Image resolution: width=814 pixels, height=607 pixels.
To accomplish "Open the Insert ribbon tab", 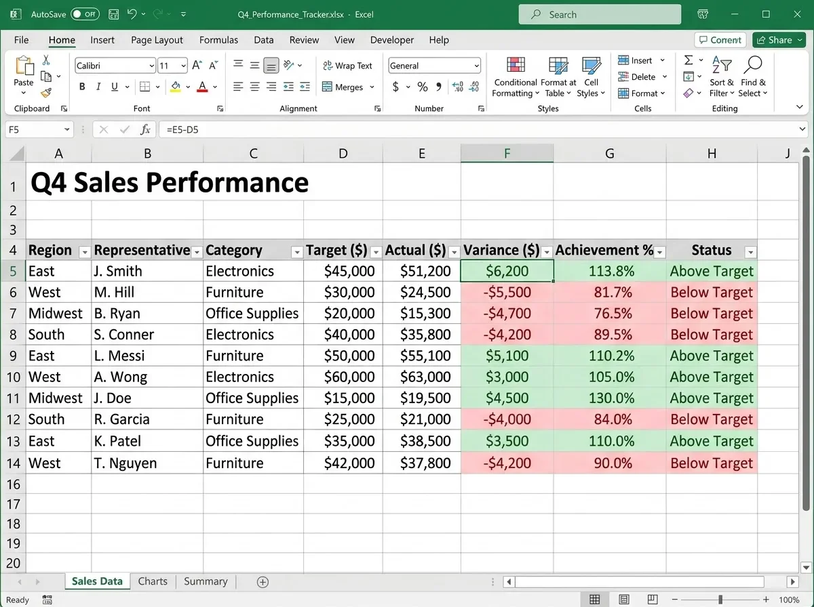I will [102, 40].
